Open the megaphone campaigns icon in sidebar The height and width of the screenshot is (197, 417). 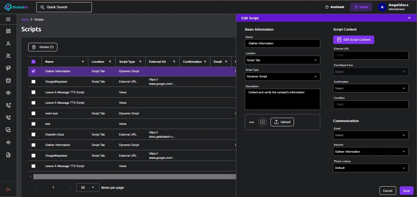pyautogui.click(x=8, y=68)
